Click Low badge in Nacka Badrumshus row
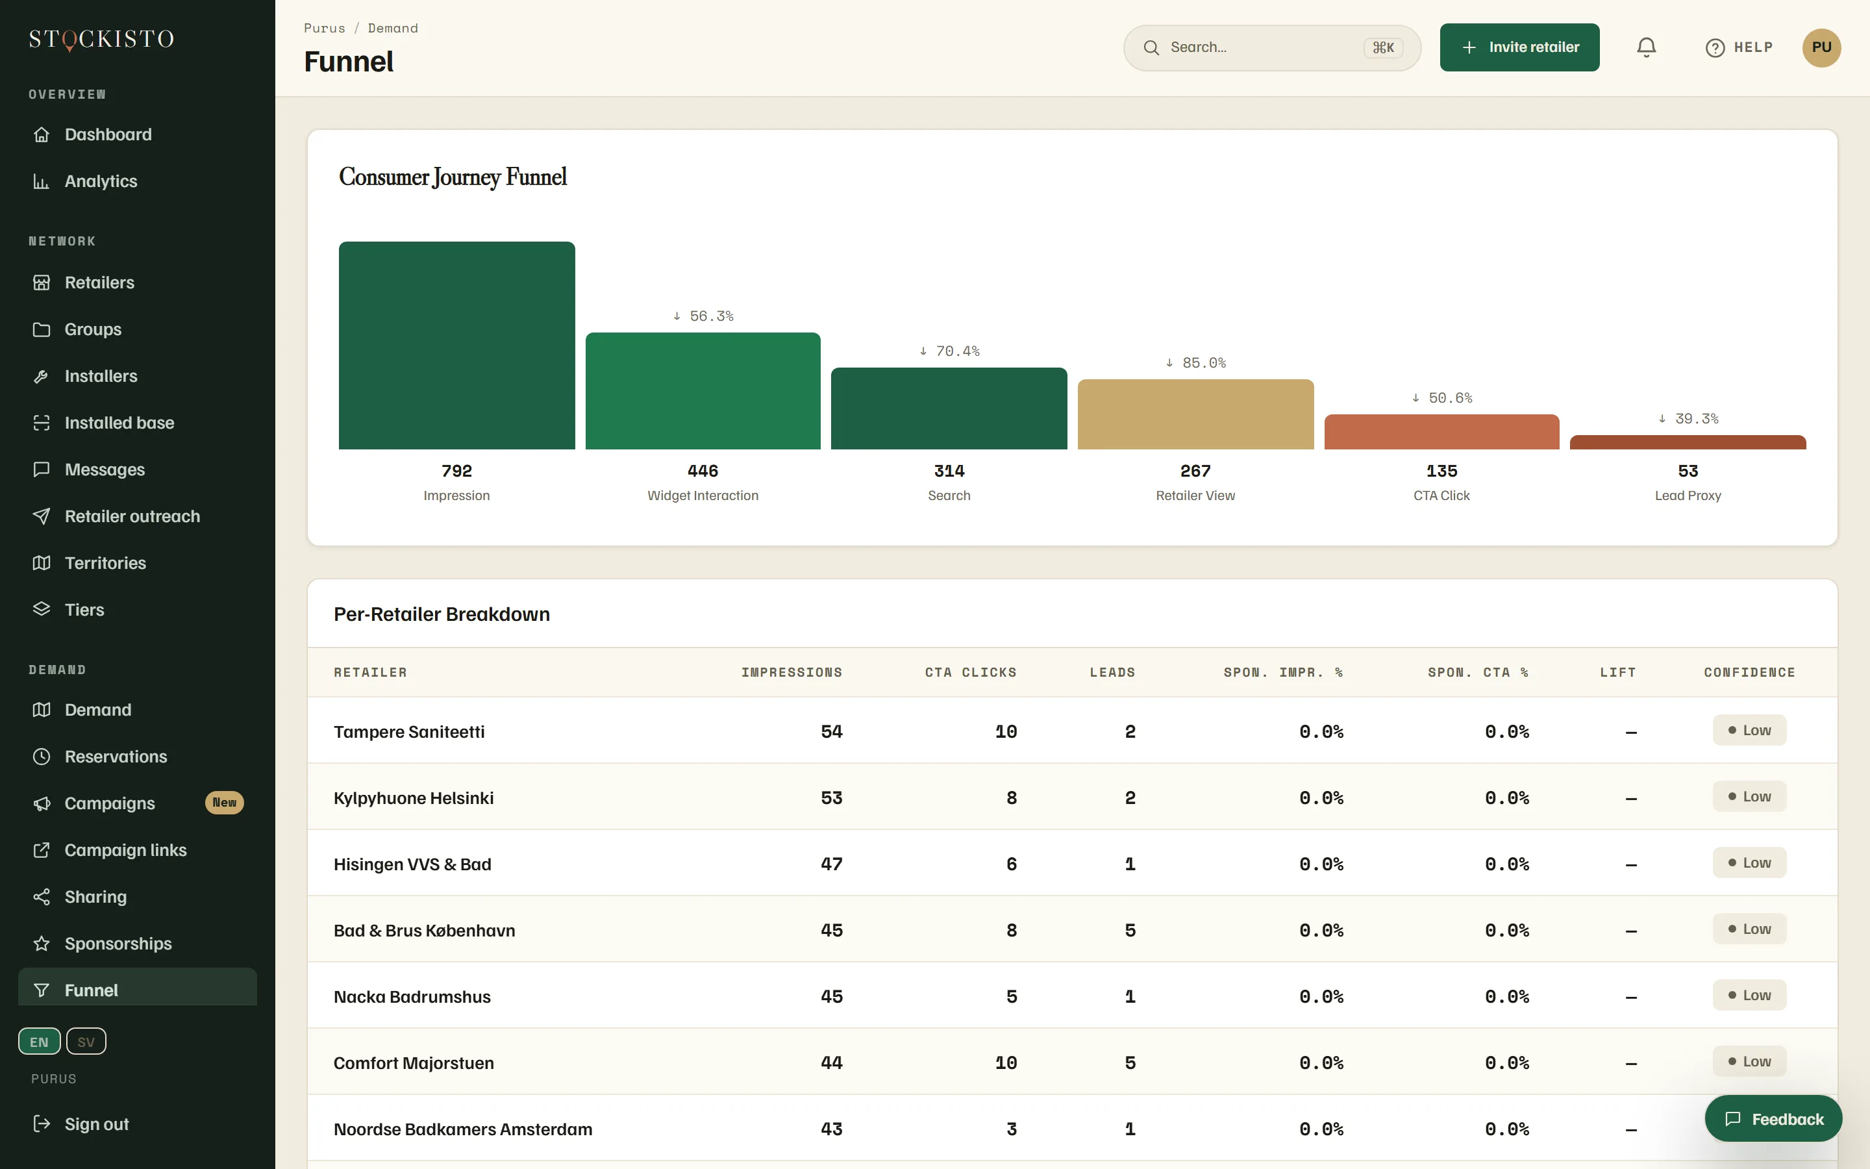This screenshot has height=1169, width=1870. (1749, 995)
